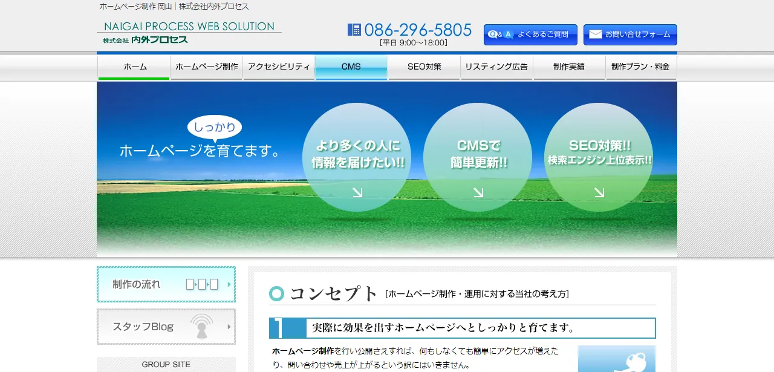Viewport: 774px width, 372px height.
Task: Select the CMS navigation tab
Action: click(x=351, y=67)
